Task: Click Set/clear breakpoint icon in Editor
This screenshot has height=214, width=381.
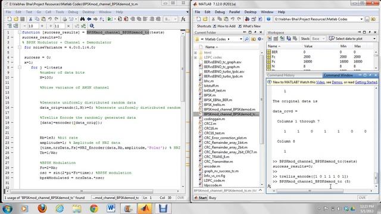Action: [x=120, y=19]
